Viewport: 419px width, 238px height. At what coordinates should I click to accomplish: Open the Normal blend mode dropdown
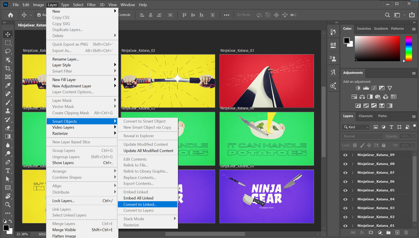pyautogui.click(x=362, y=136)
